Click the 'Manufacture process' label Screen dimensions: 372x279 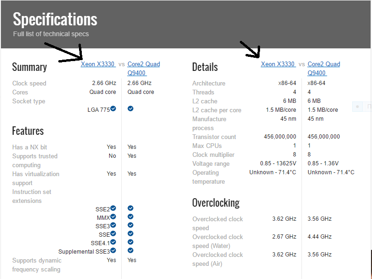point(209,124)
